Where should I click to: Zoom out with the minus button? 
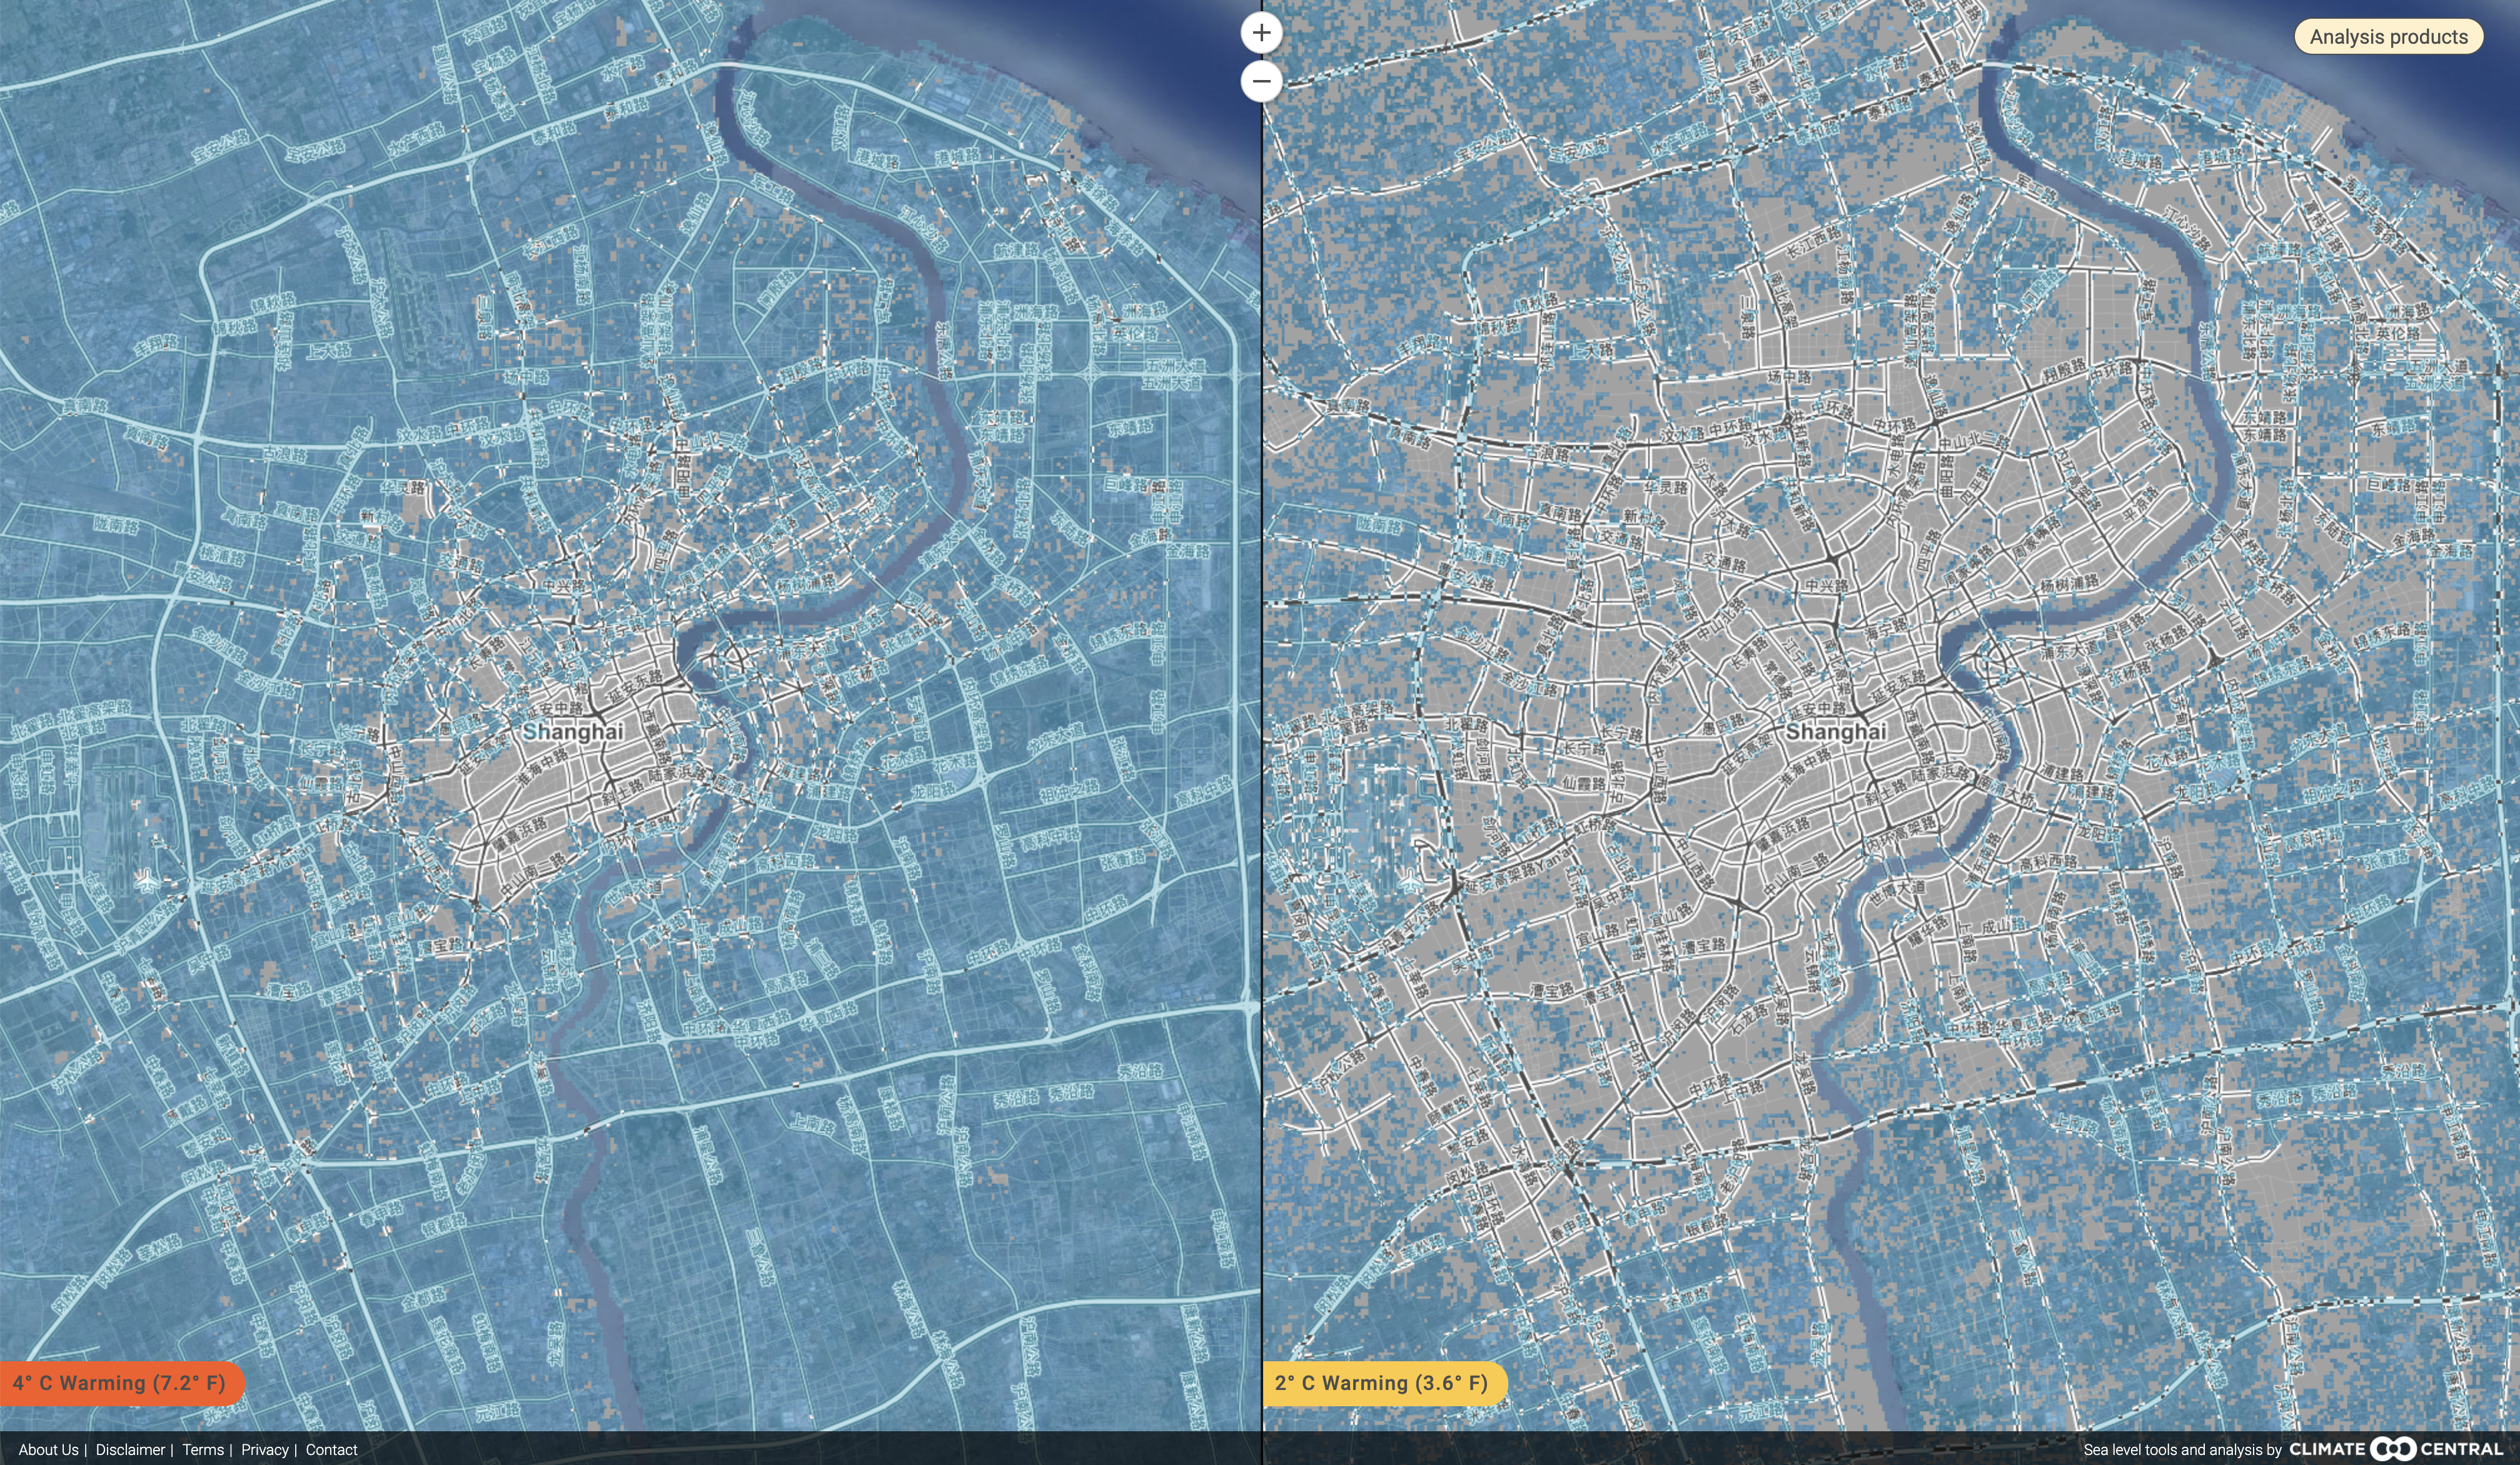(1261, 81)
